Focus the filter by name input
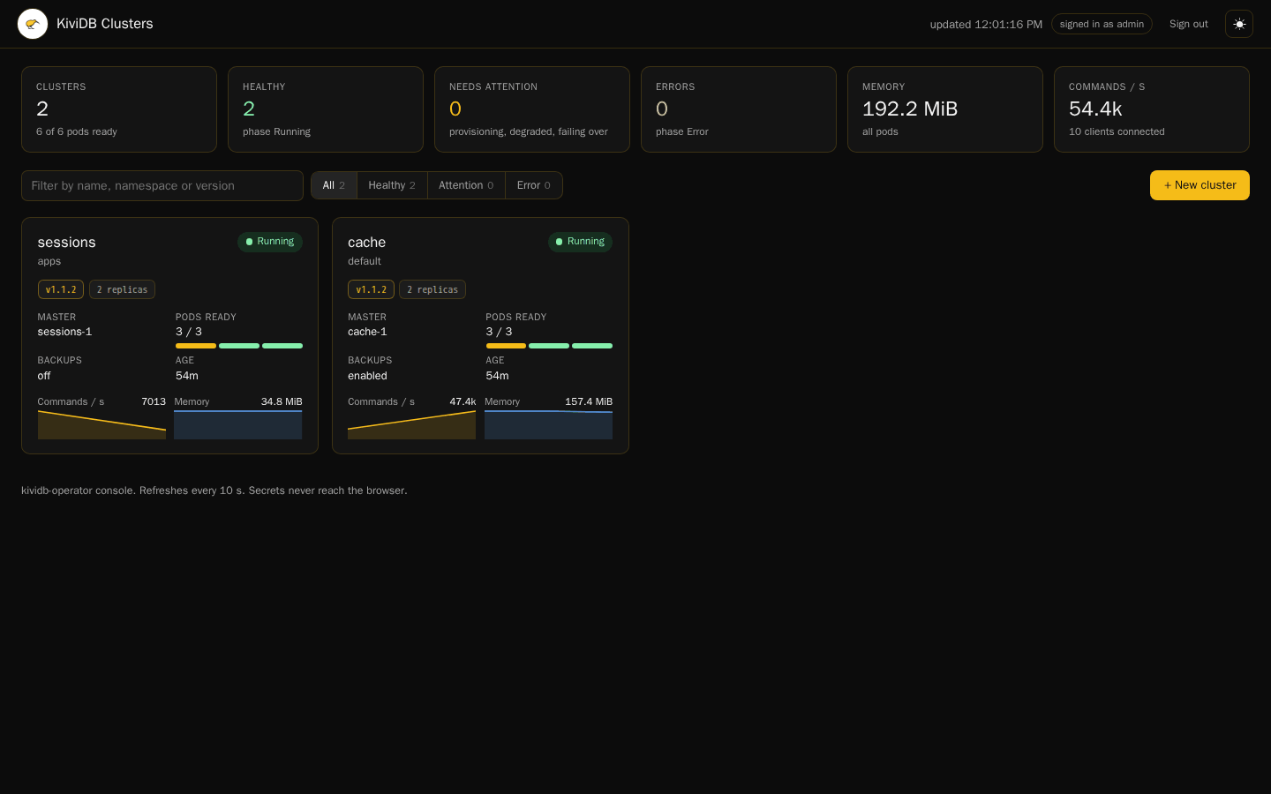This screenshot has height=794, width=1271. coord(162,185)
